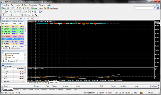
Task: Close the Observación del mercado panel
Action: tap(26, 21)
